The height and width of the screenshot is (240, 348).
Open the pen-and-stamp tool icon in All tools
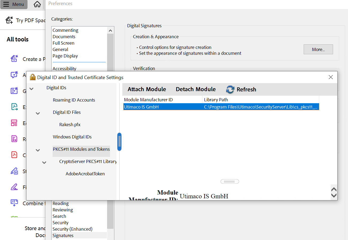click(14, 171)
